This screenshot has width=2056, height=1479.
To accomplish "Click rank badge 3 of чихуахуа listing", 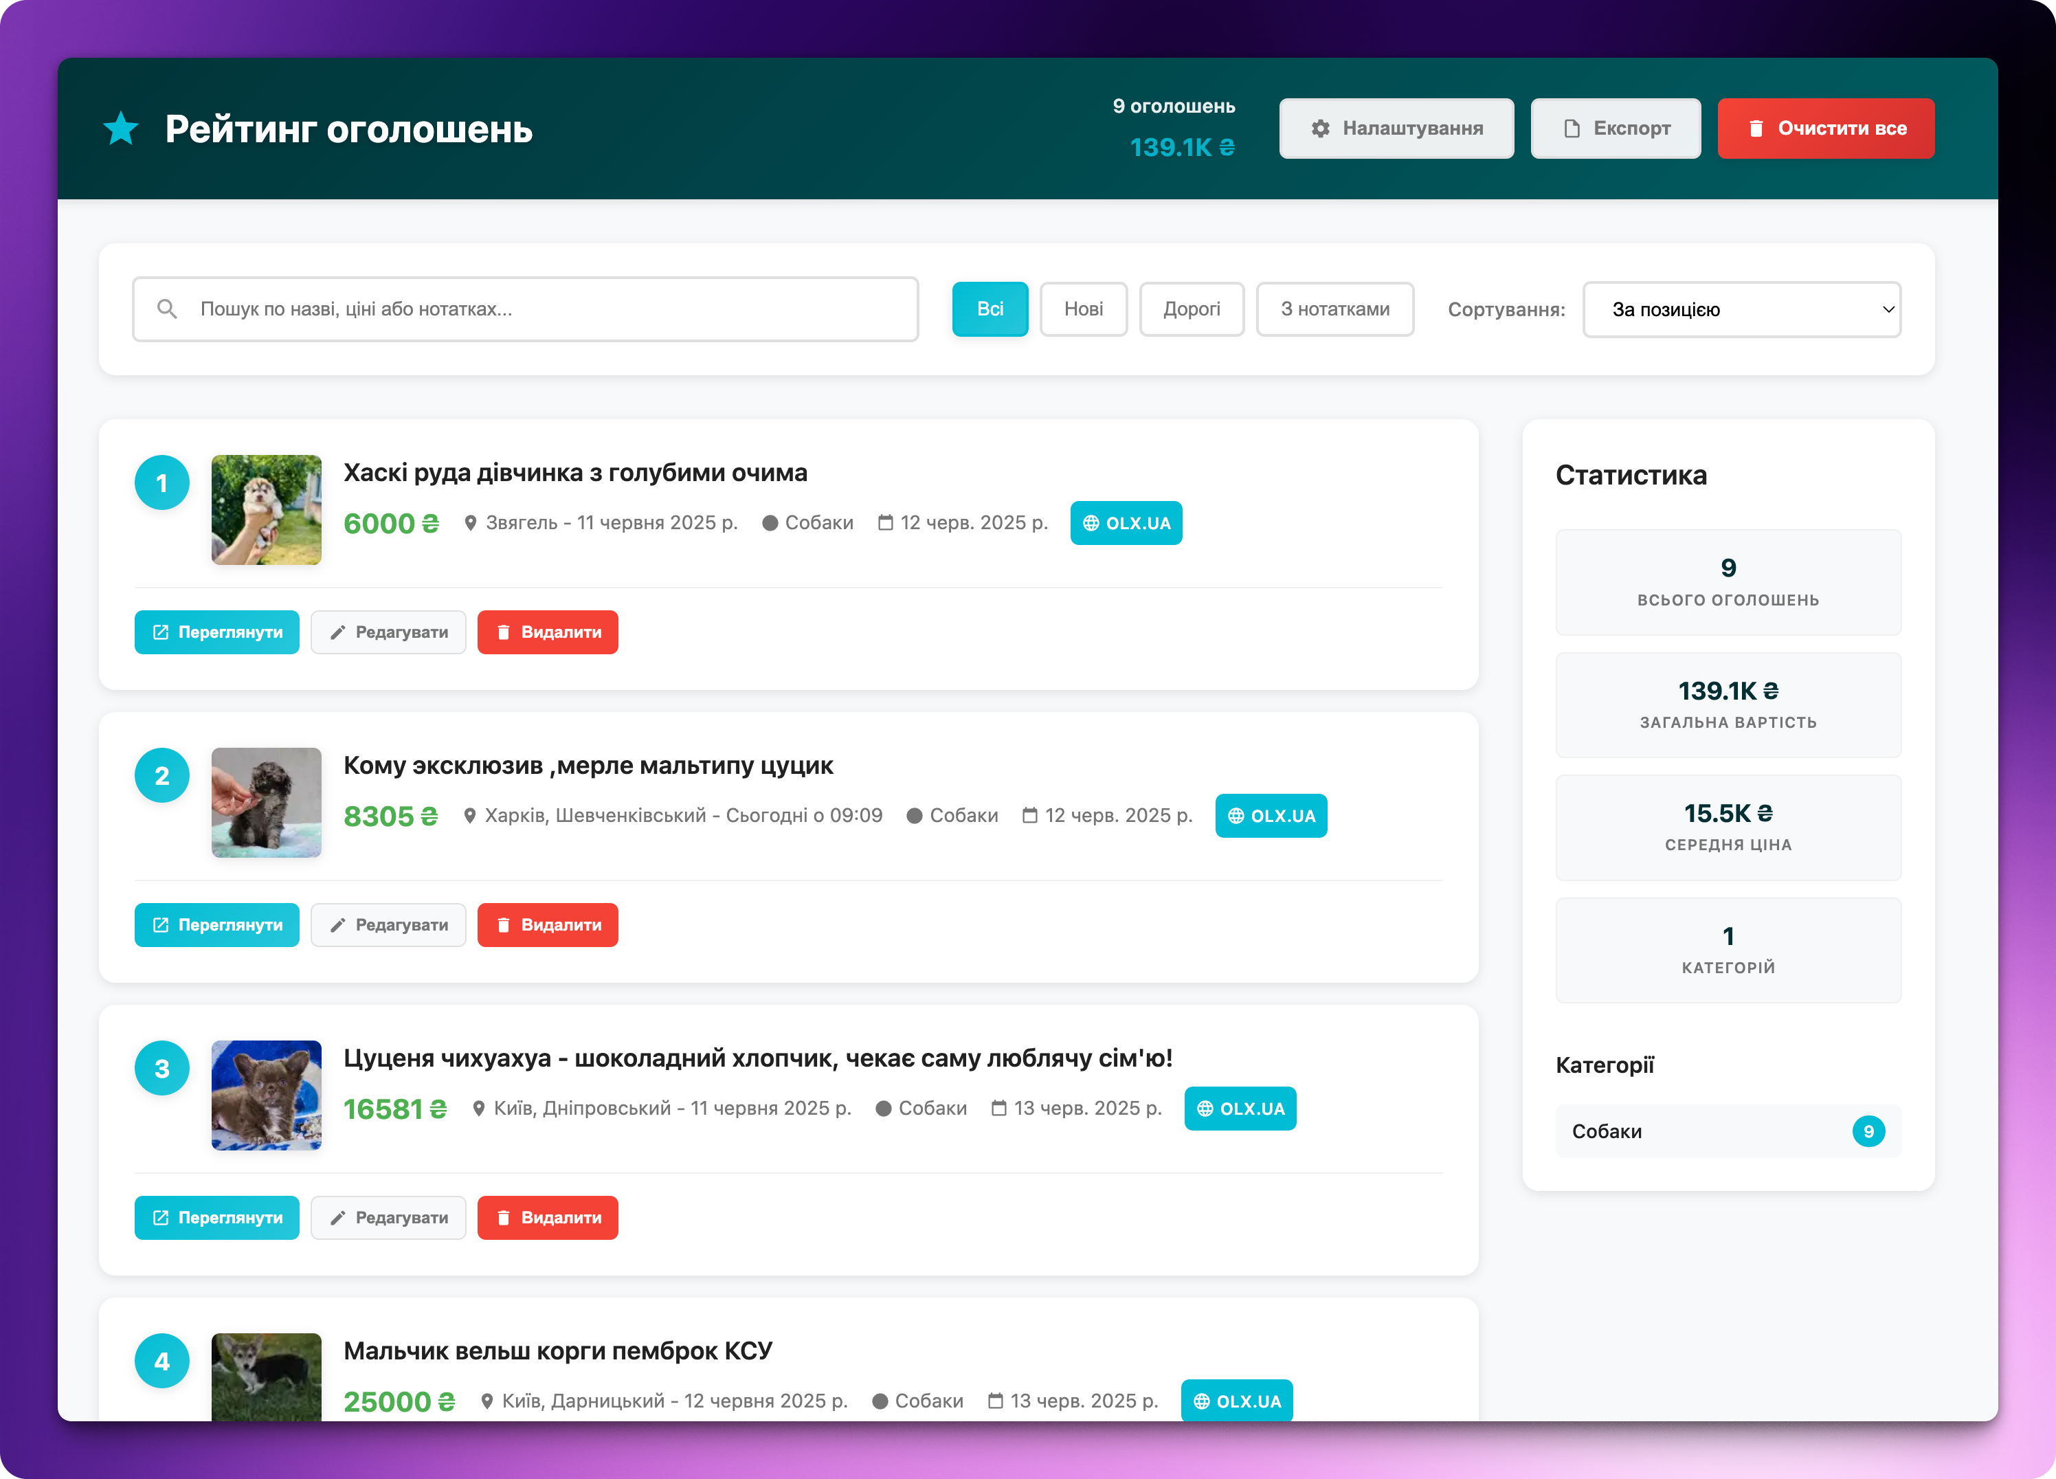I will (x=162, y=1068).
